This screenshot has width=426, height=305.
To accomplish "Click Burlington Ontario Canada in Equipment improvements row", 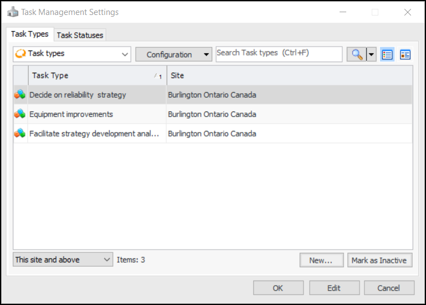I will coord(212,114).
